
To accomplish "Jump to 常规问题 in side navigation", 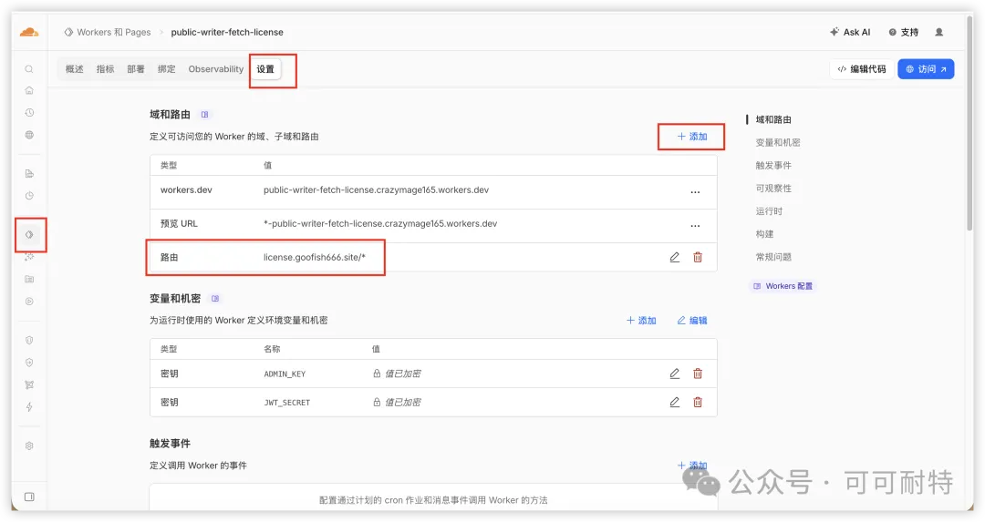I will coord(773,257).
